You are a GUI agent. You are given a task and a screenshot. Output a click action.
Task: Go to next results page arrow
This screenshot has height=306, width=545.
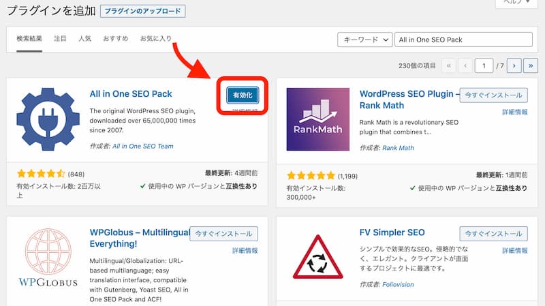514,65
